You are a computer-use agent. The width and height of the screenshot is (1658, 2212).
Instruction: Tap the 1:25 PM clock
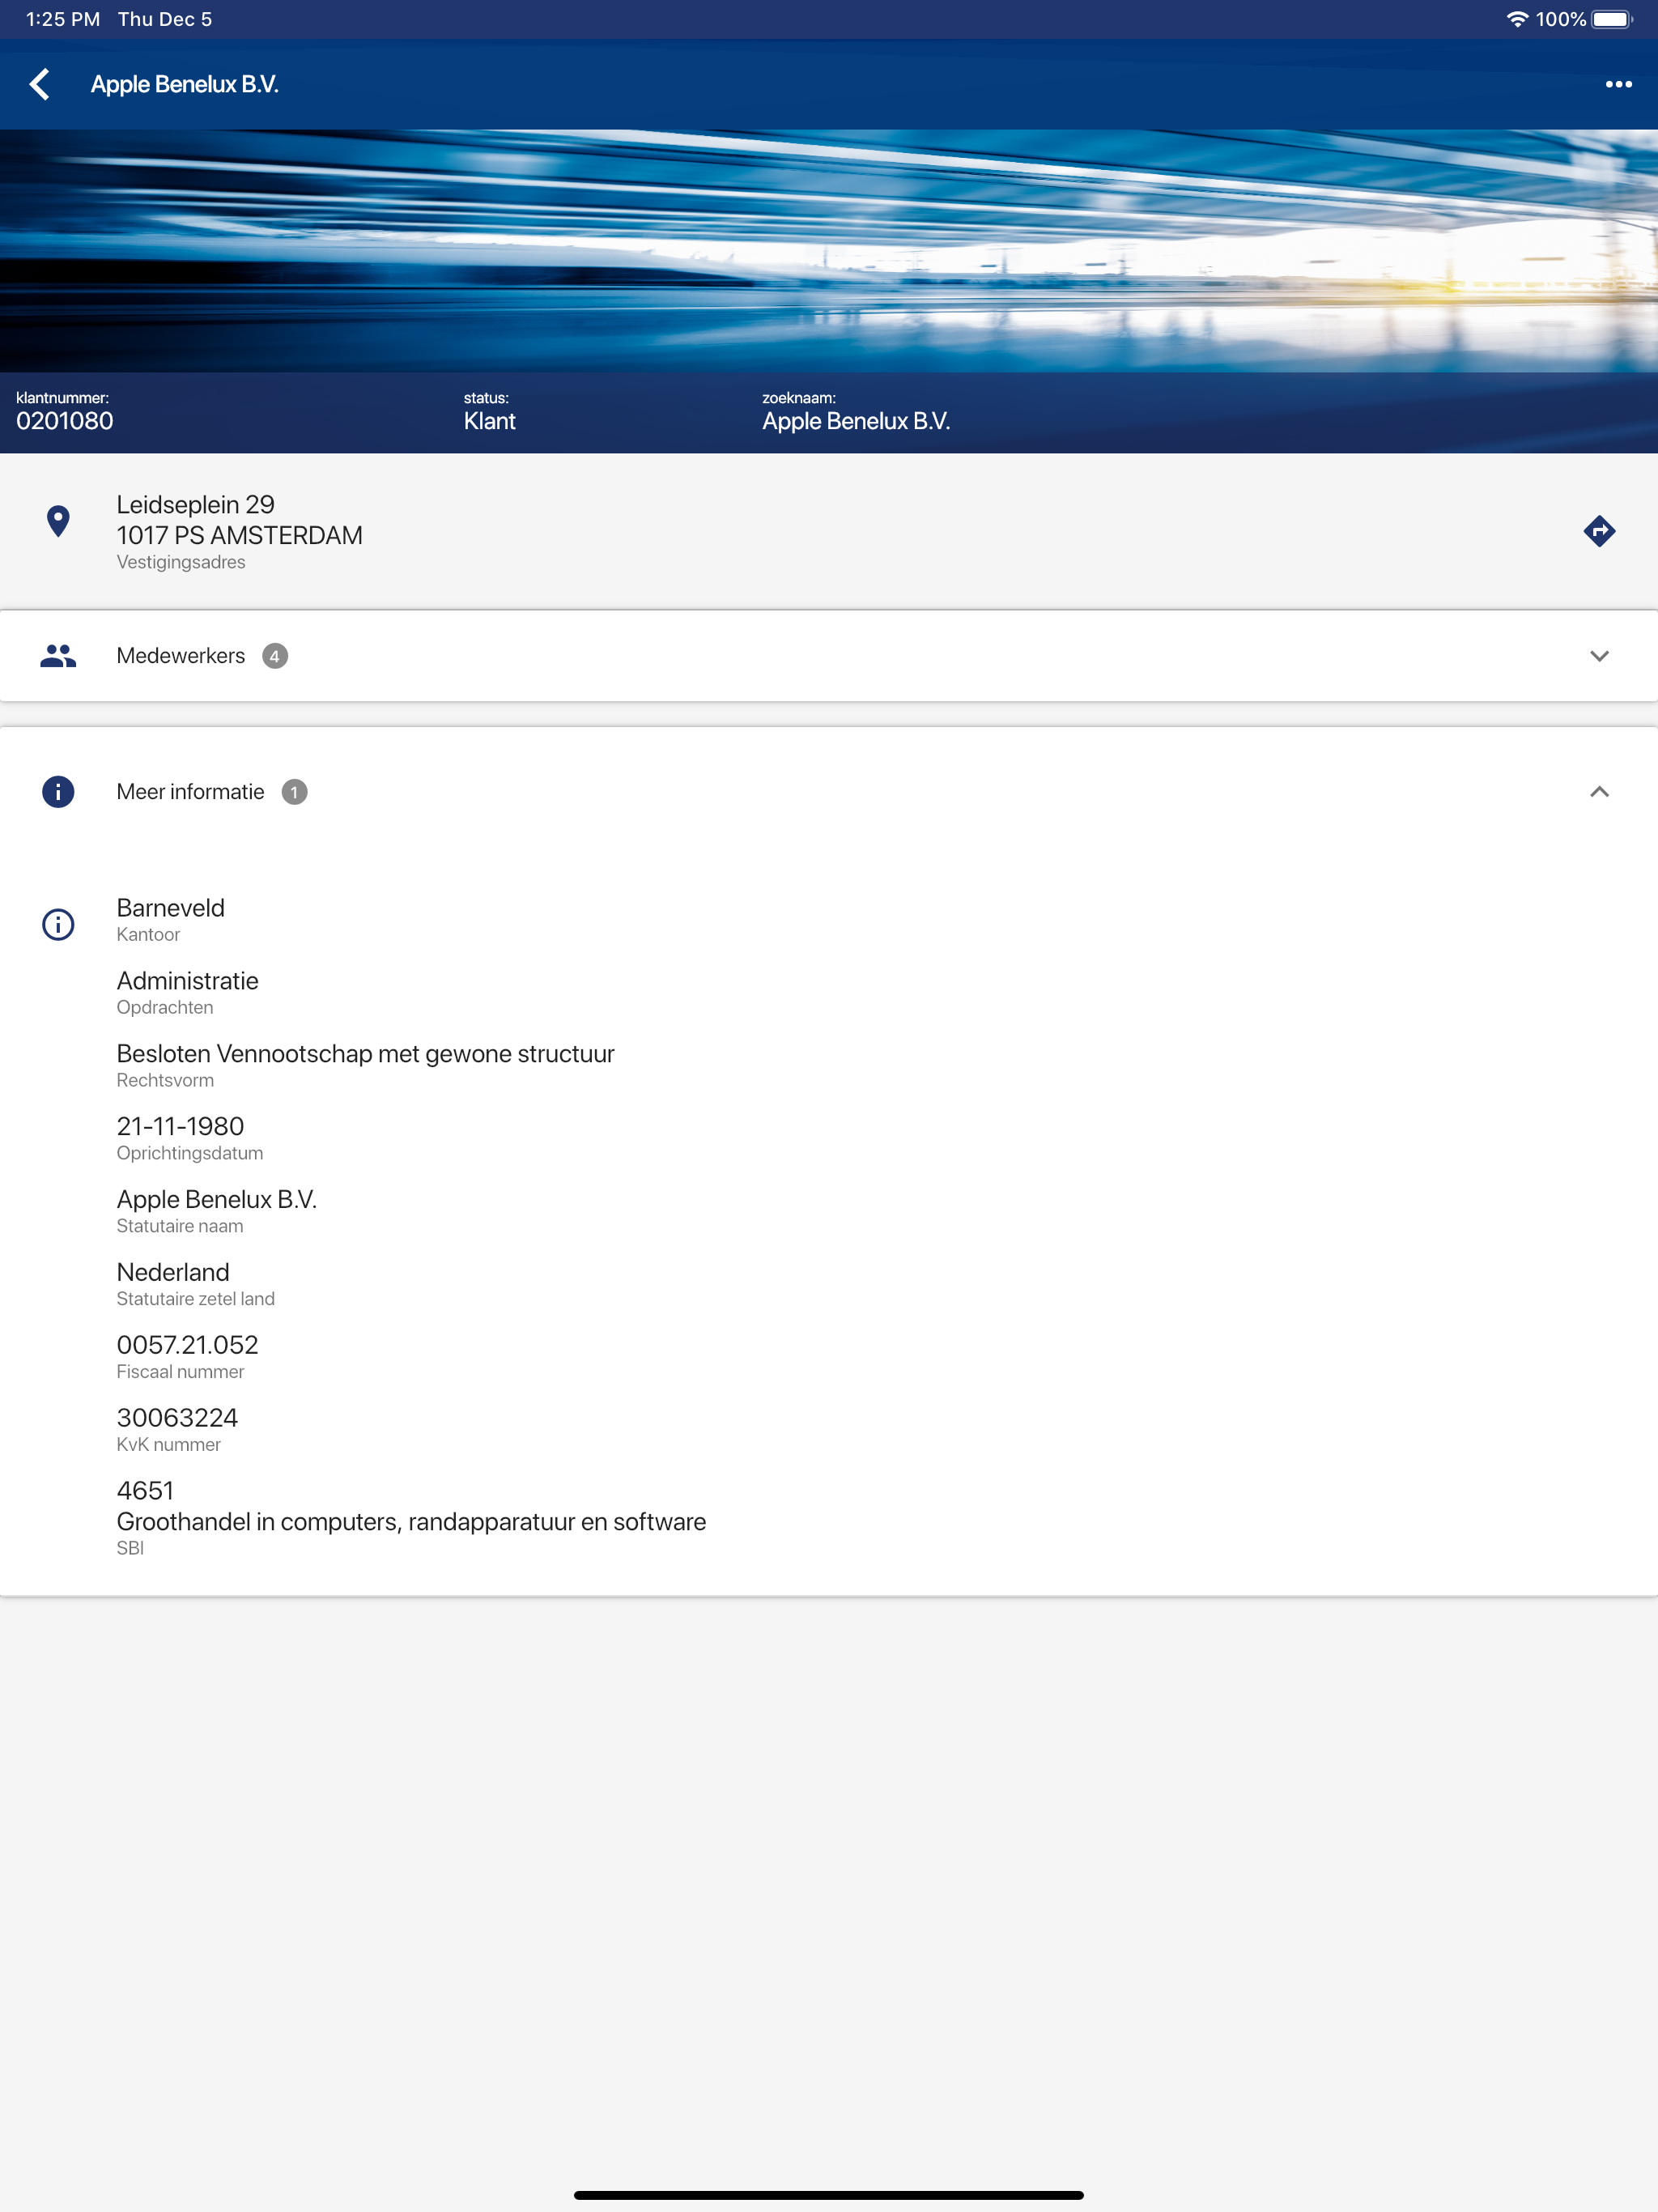pos(63,19)
